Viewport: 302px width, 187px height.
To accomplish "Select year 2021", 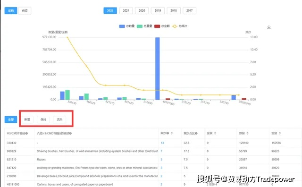I will tap(126, 10).
